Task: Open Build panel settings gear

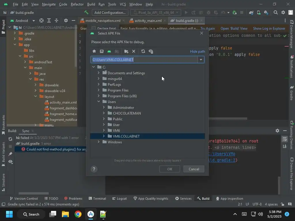Action: point(277,131)
